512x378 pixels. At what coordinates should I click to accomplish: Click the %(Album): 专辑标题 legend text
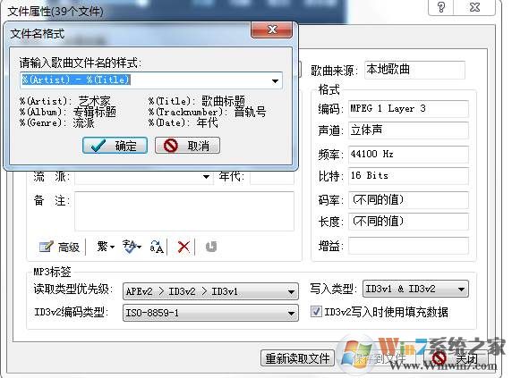[68, 112]
